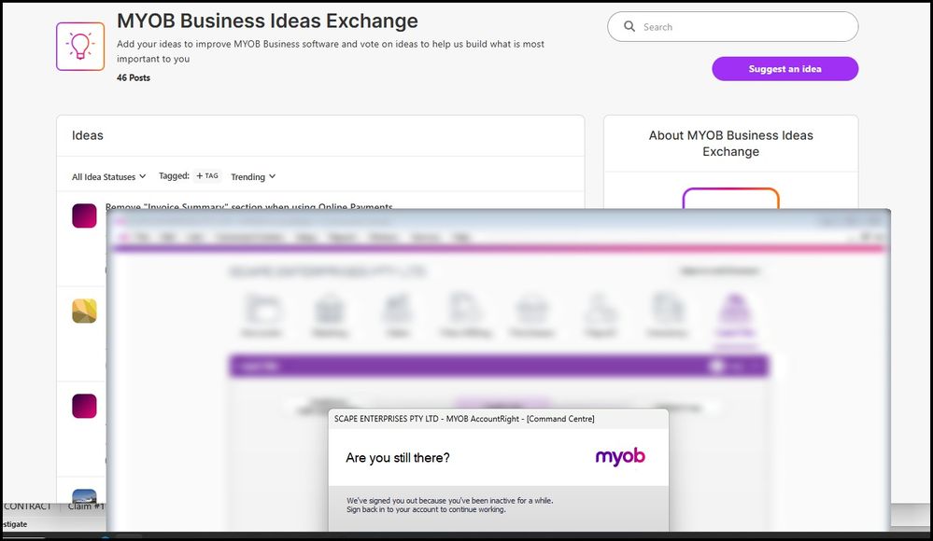The height and width of the screenshot is (541, 933).
Task: Open the Banking command centre icon
Action: pyautogui.click(x=329, y=314)
